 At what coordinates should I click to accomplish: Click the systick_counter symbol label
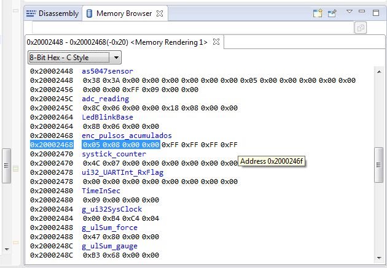[114, 154]
